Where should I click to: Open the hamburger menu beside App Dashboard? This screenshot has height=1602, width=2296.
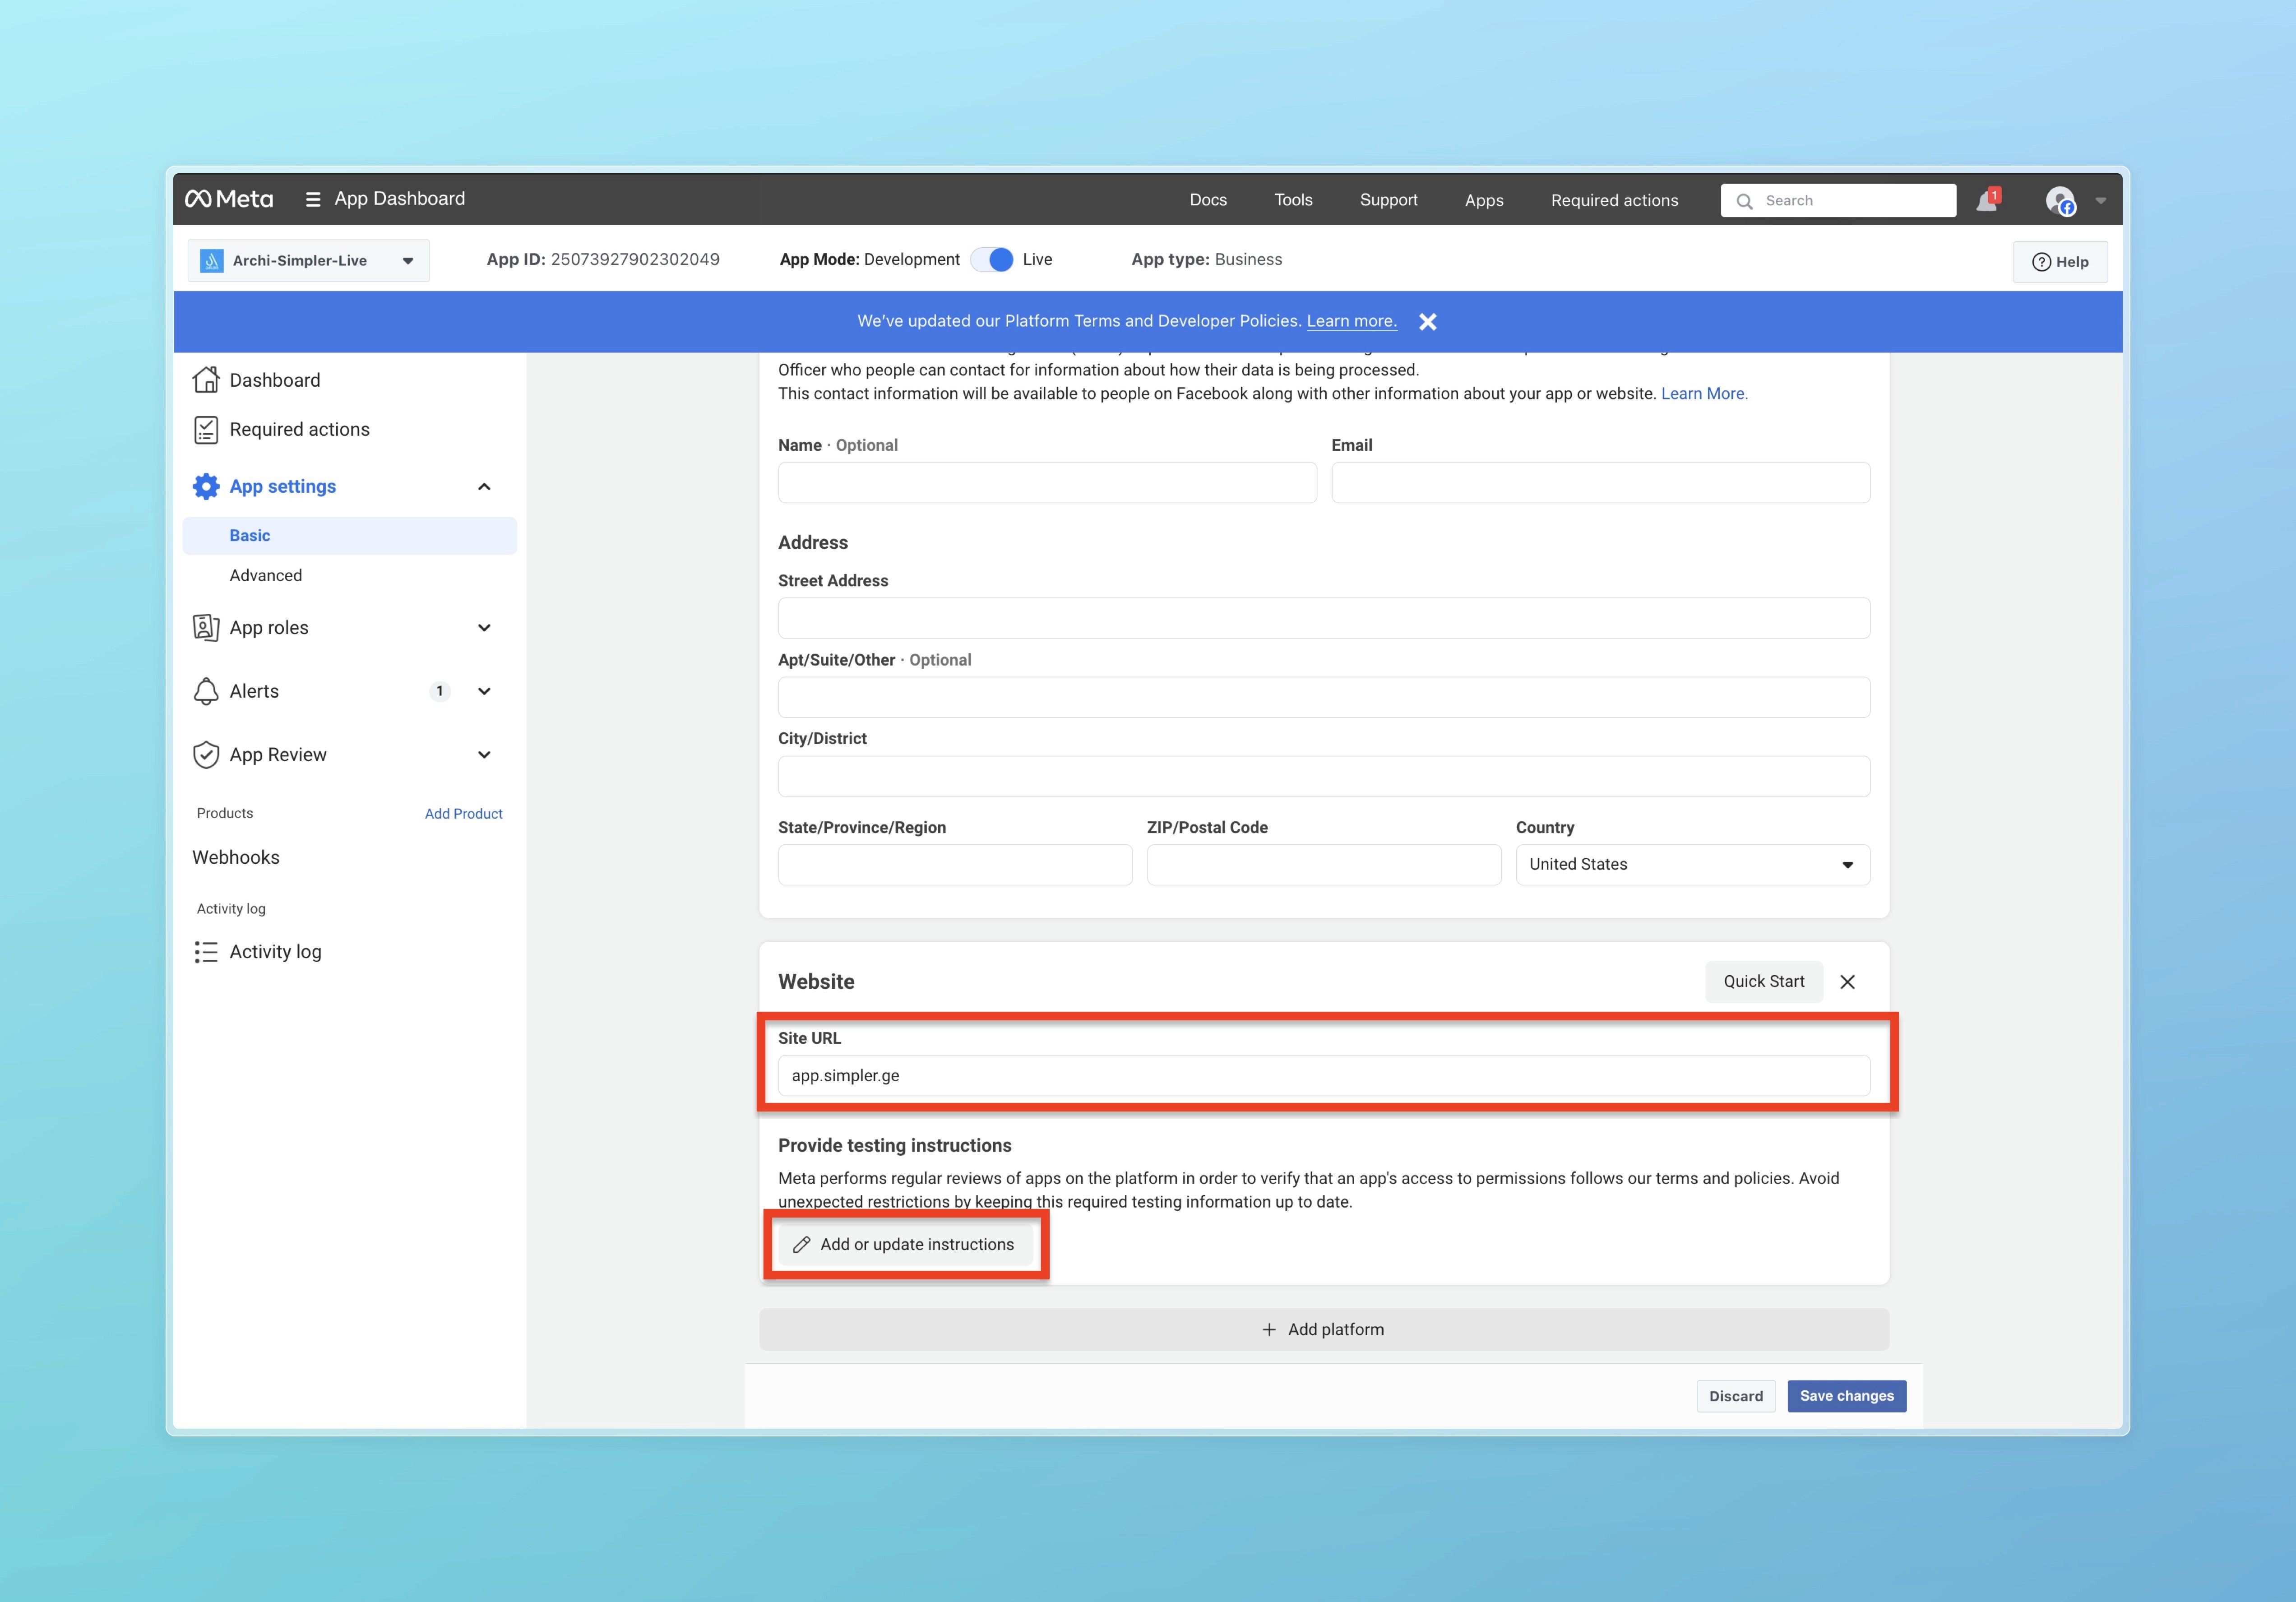[x=313, y=200]
